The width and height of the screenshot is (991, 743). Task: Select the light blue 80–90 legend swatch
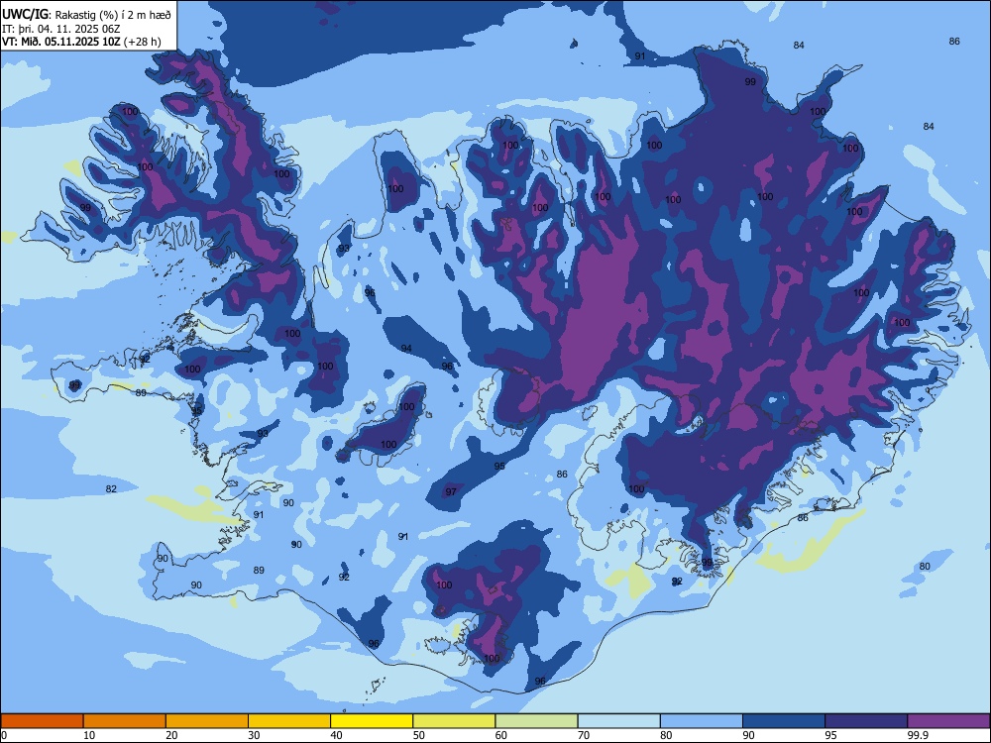(x=702, y=721)
